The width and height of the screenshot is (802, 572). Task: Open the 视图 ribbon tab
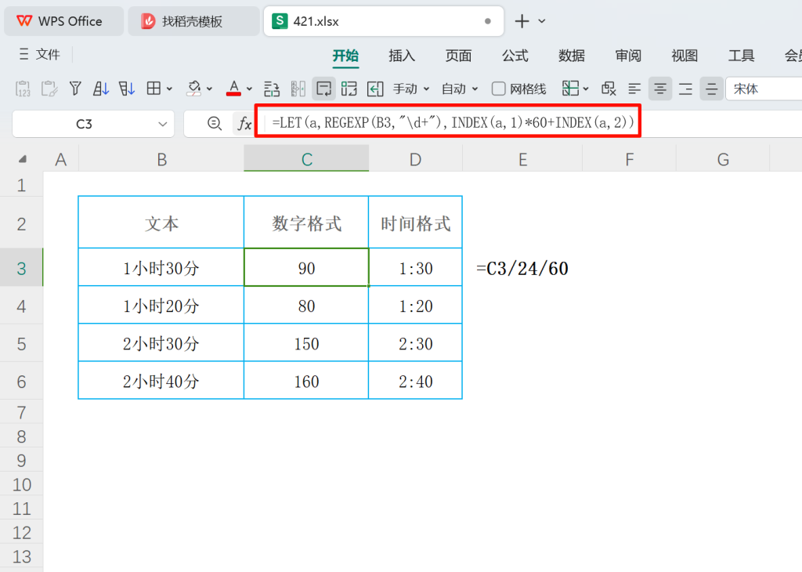point(685,56)
